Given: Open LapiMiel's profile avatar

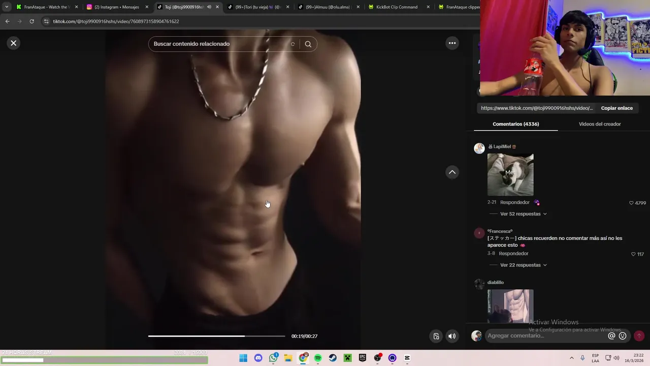Looking at the screenshot, I should 479,148.
